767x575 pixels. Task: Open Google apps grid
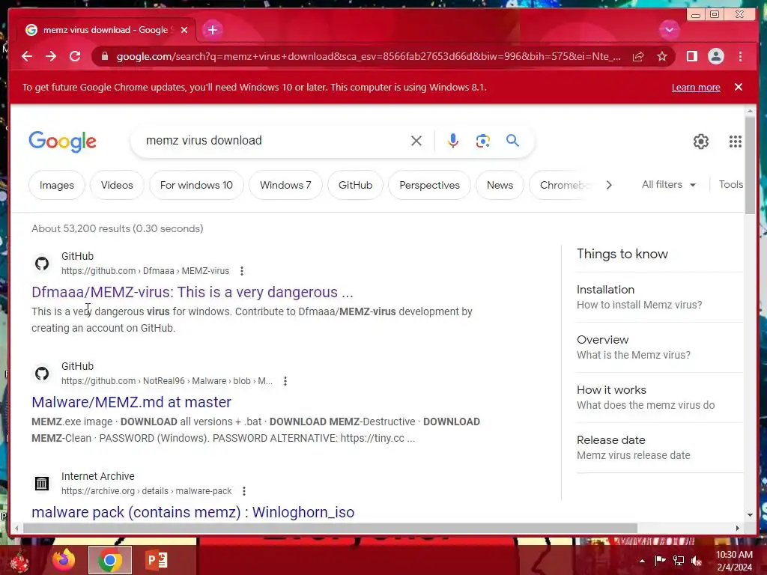(736, 142)
